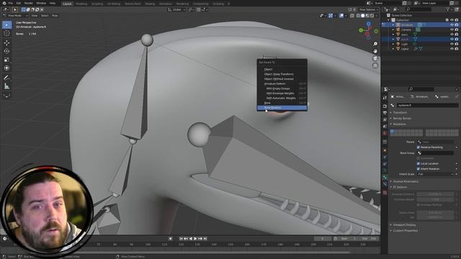
Task: Choose With Empty Groups menu entry
Action: click(282, 88)
